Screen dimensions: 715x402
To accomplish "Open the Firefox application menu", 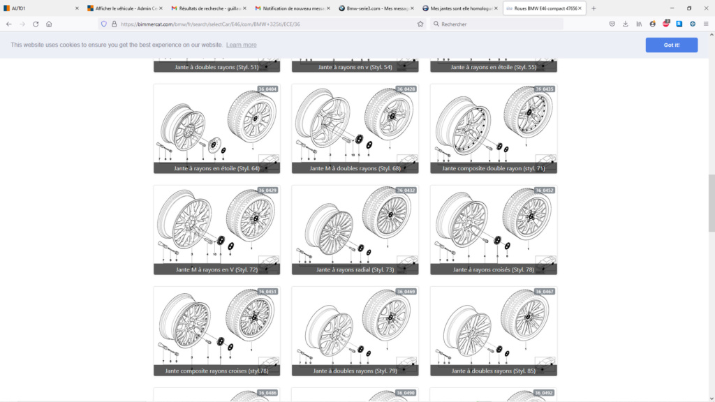I will pos(706,24).
